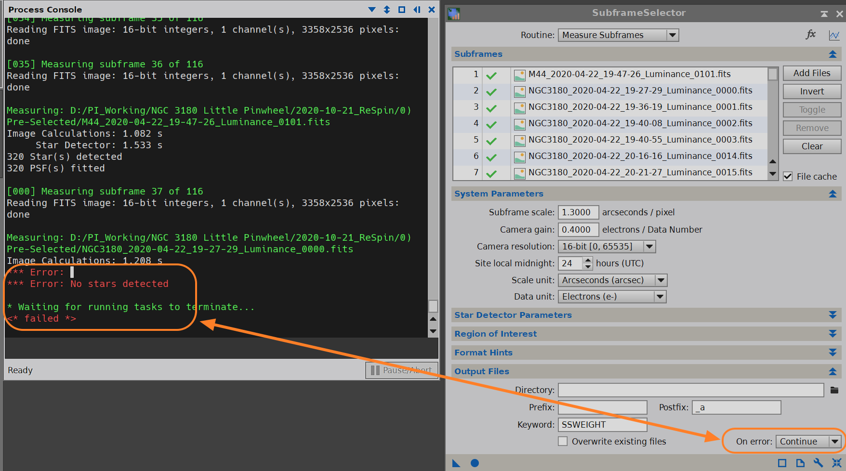Click the file icon of NGC3180 Luminance_0014.fits
The image size is (846, 471).
tap(519, 157)
